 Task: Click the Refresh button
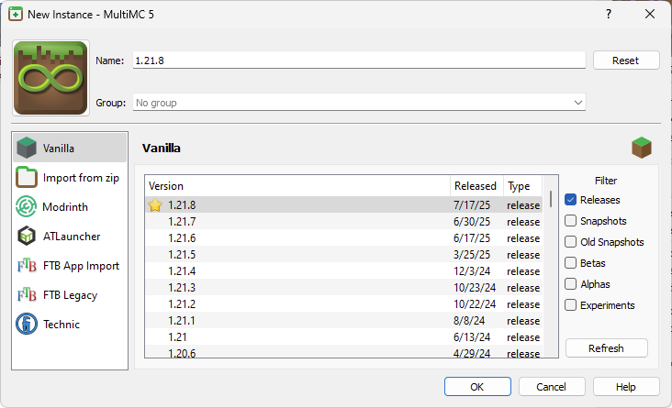pyautogui.click(x=607, y=348)
